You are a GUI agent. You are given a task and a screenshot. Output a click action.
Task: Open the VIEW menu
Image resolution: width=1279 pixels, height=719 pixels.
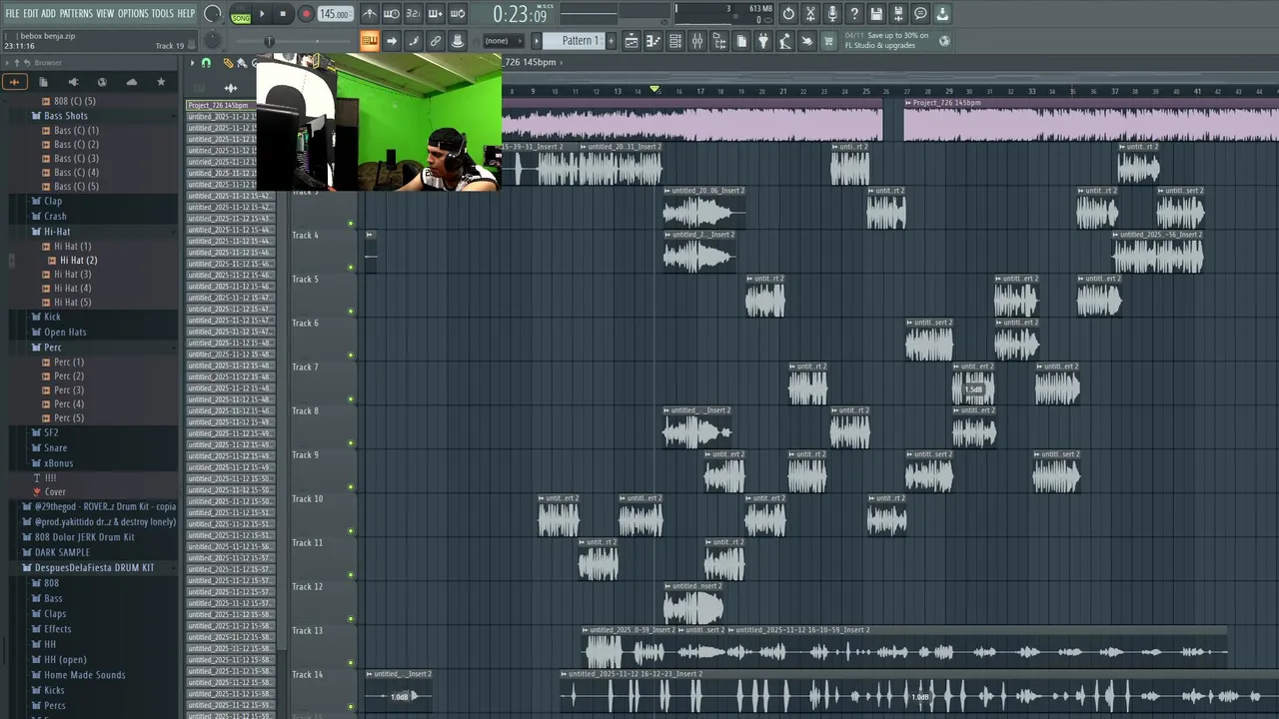point(105,13)
